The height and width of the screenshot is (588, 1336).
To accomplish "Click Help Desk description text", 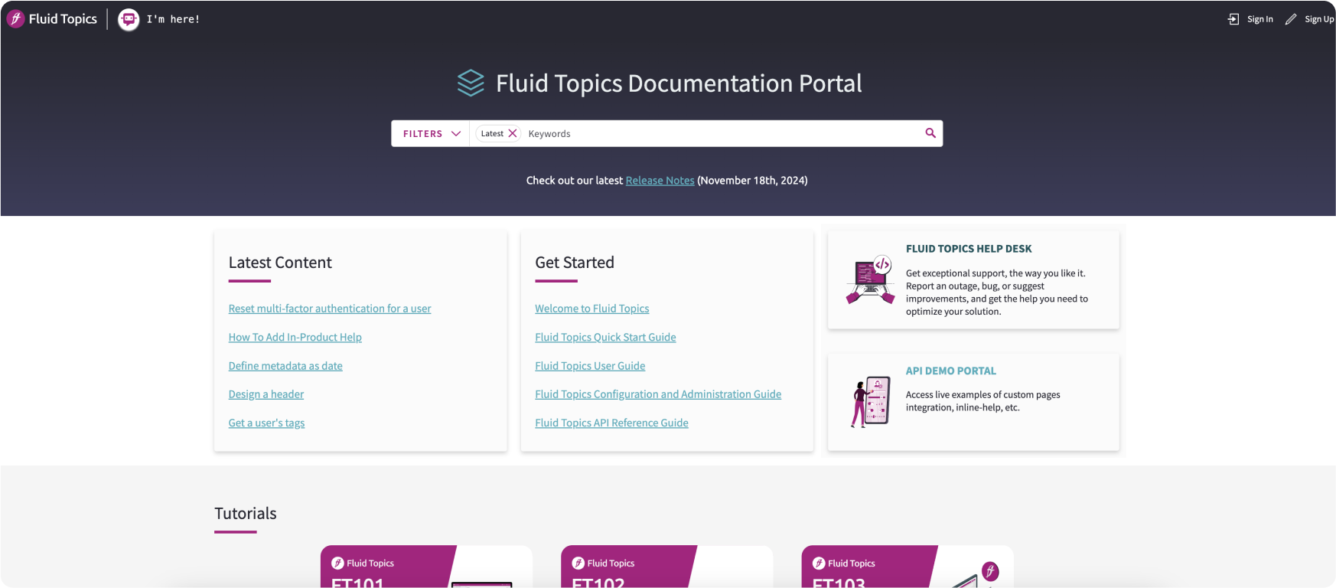I will point(997,292).
